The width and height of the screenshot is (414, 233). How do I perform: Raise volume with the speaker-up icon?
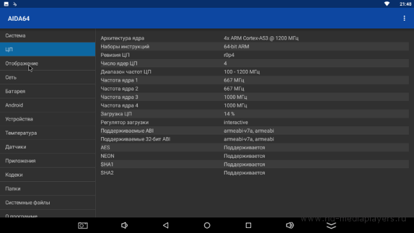pyautogui.click(x=290, y=225)
